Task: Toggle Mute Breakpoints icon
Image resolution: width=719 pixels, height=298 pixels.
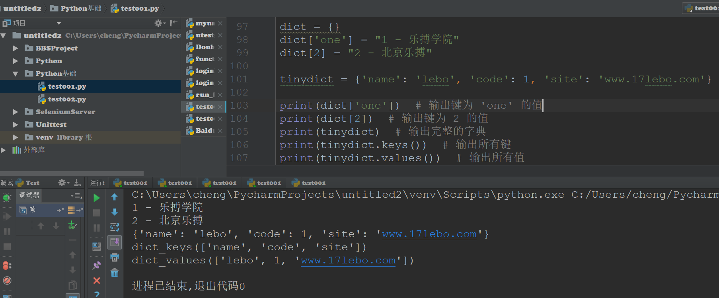Action: pyautogui.click(x=7, y=280)
